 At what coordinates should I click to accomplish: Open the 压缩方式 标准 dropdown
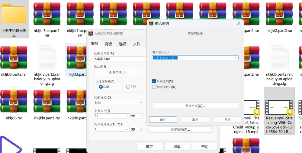[x=119, y=103]
